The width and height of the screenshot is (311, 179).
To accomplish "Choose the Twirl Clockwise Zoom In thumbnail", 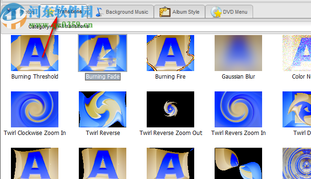I will pos(35,109).
